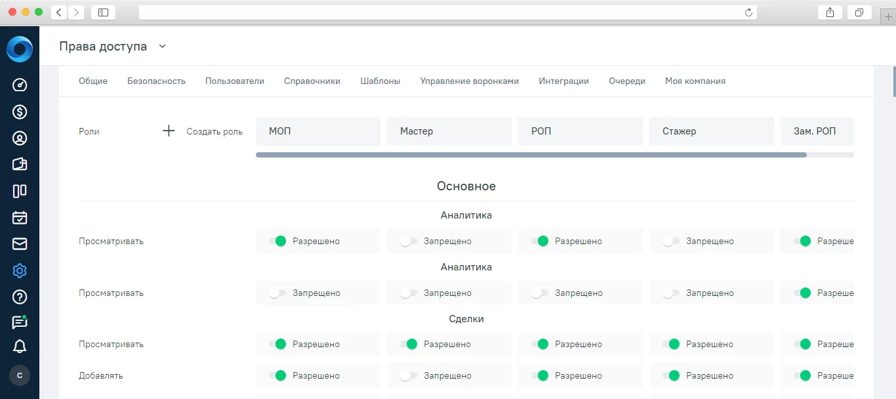Toggle РОП first Аналитика Просматривать switch

click(540, 241)
